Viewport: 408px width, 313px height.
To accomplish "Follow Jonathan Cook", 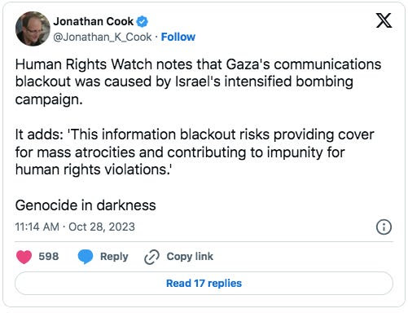I will [178, 37].
